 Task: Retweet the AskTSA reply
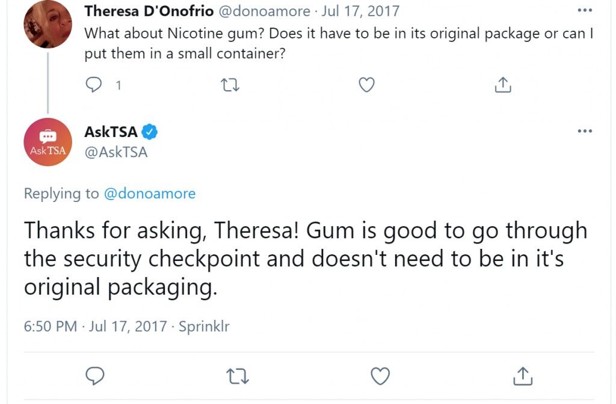(238, 376)
